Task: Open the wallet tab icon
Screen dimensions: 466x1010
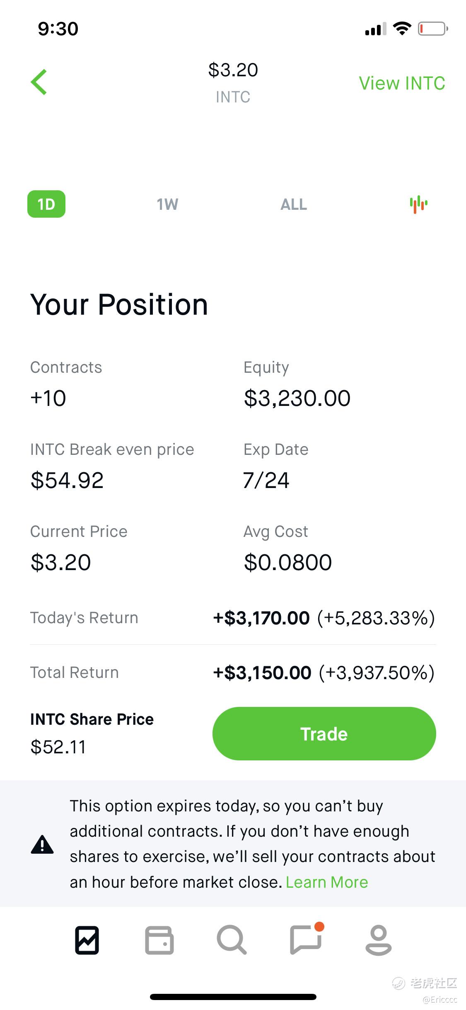Action: point(159,940)
